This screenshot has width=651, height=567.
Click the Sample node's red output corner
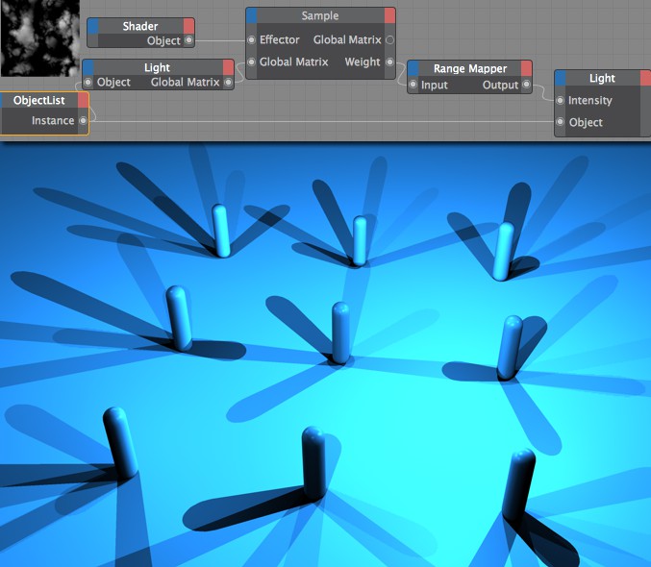(389, 15)
